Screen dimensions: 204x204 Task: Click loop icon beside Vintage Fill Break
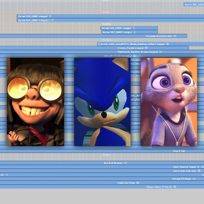(x=194, y=179)
